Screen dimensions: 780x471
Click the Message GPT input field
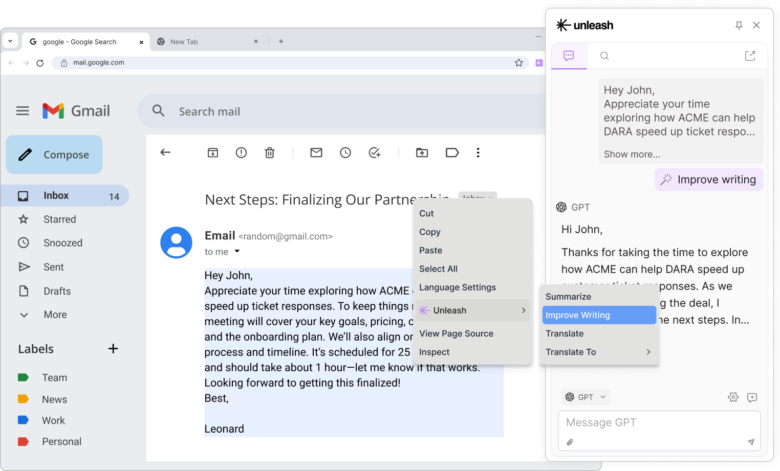tap(659, 423)
